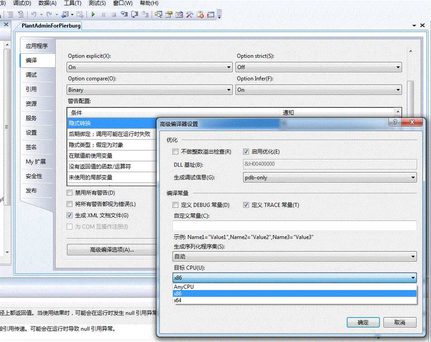Open the 生成序列化程序集 dropdown

295,257
